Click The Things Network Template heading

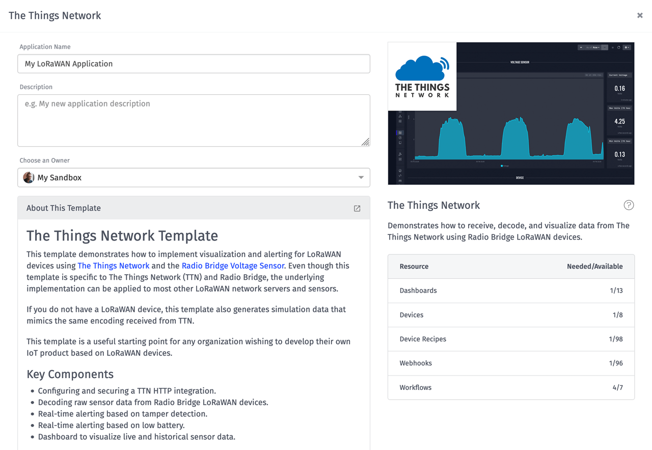[122, 235]
